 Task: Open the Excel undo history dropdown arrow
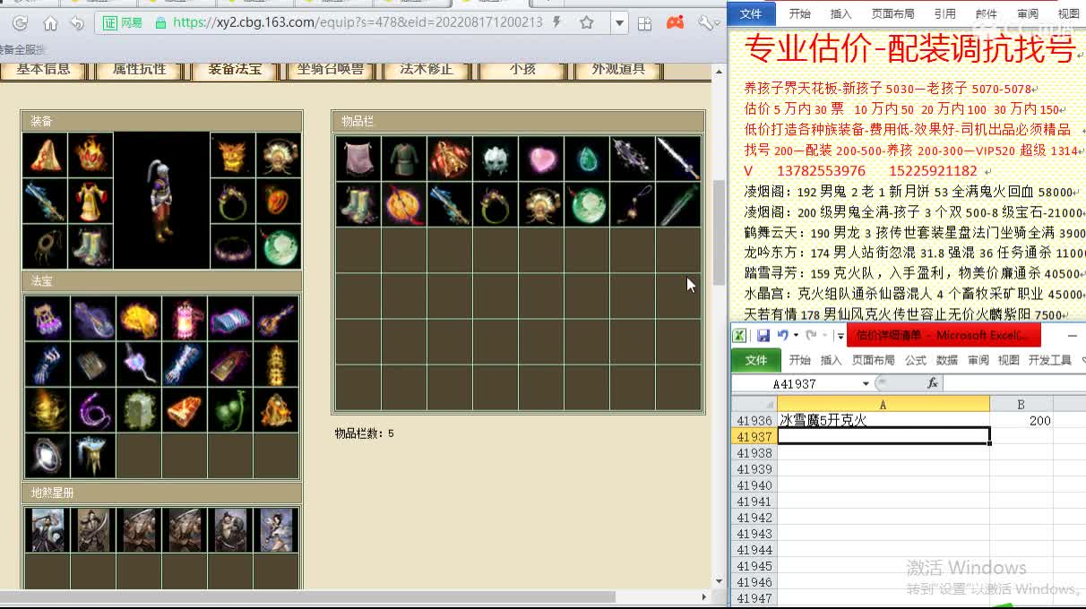click(x=796, y=336)
